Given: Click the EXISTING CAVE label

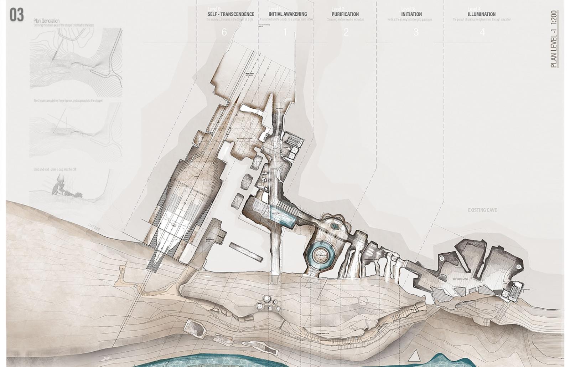Looking at the screenshot, I should click(x=482, y=210).
